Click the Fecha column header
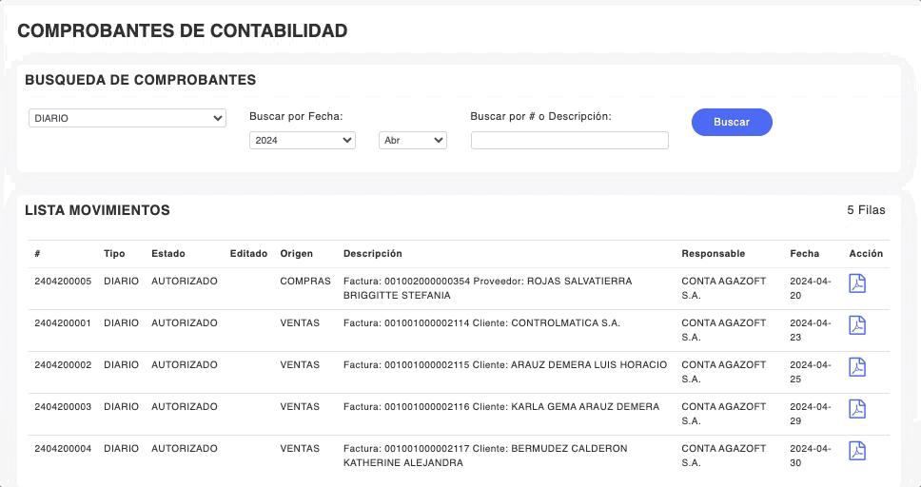Viewport: 921px width, 487px height. tap(804, 254)
